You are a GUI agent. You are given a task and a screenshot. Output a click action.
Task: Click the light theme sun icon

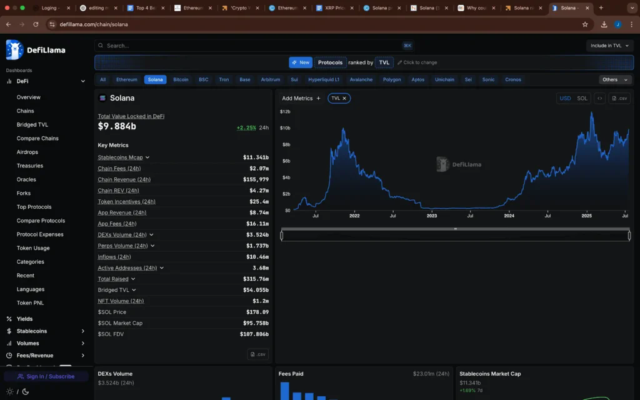(x=10, y=391)
